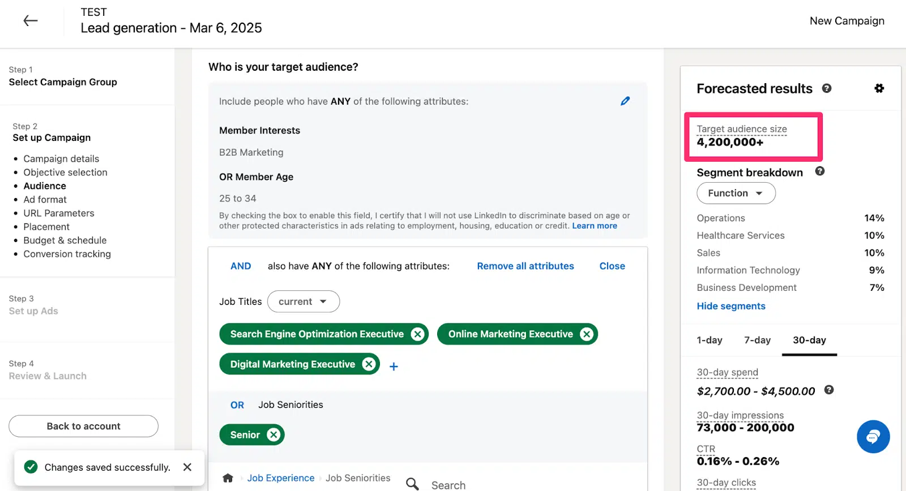Viewport: 906px width, 491px height.
Task: Click the AND operator label
Action: (x=241, y=266)
